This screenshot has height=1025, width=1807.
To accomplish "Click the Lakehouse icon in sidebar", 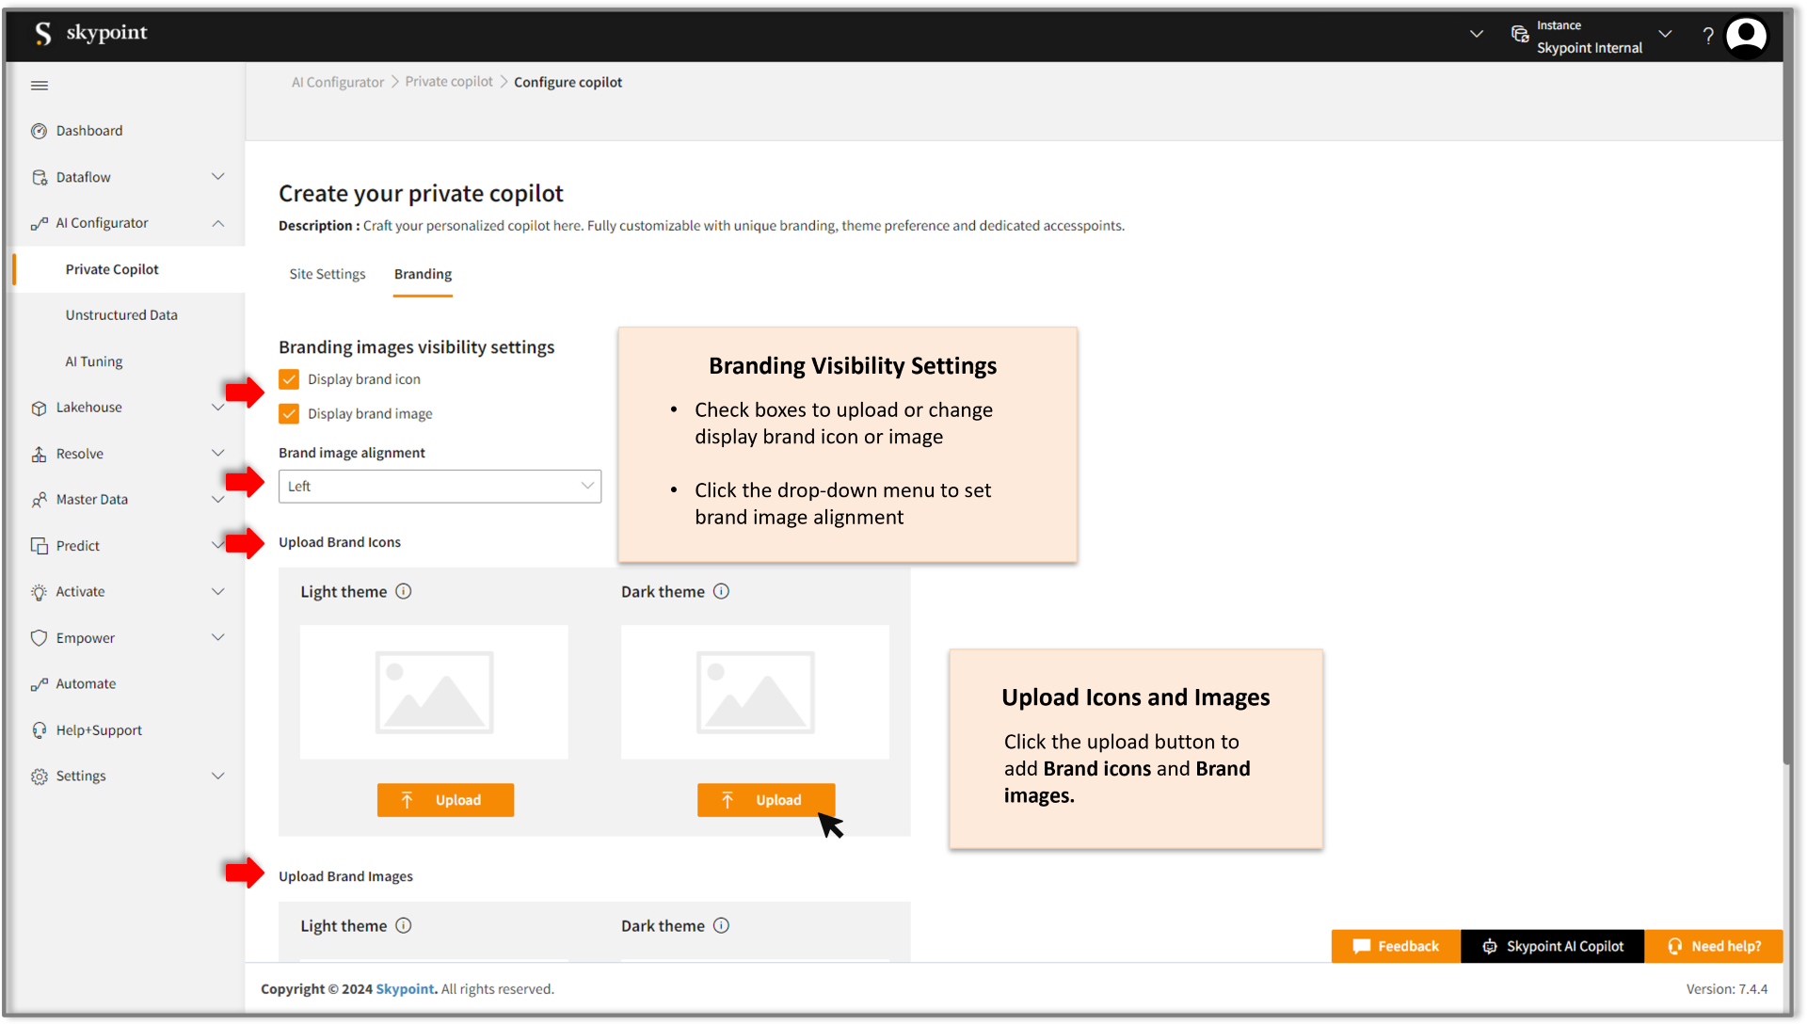I will point(36,407).
